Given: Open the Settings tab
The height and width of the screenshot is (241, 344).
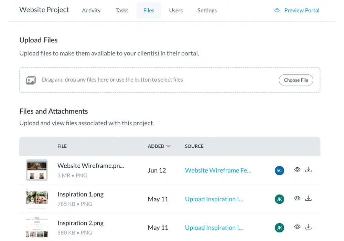Looking at the screenshot, I should 207,10.
